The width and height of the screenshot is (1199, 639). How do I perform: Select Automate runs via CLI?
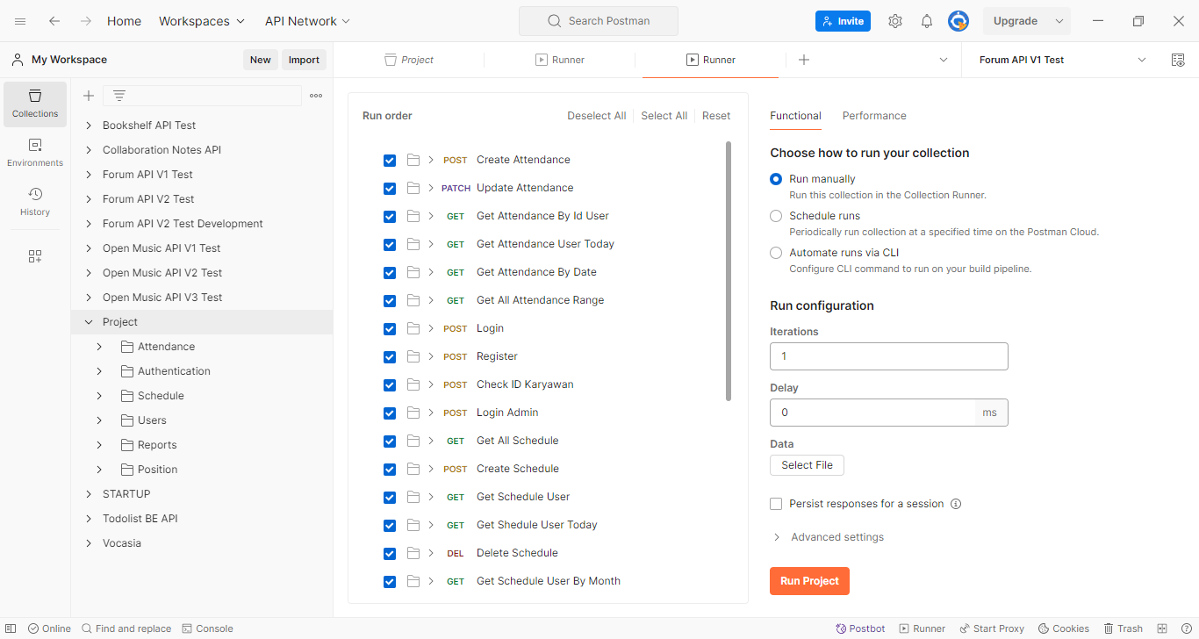click(x=776, y=253)
